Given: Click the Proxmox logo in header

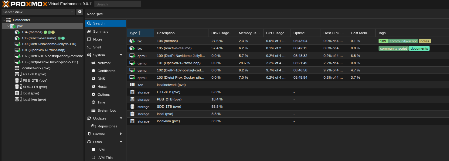Looking at the screenshot, I should pos(24,4).
